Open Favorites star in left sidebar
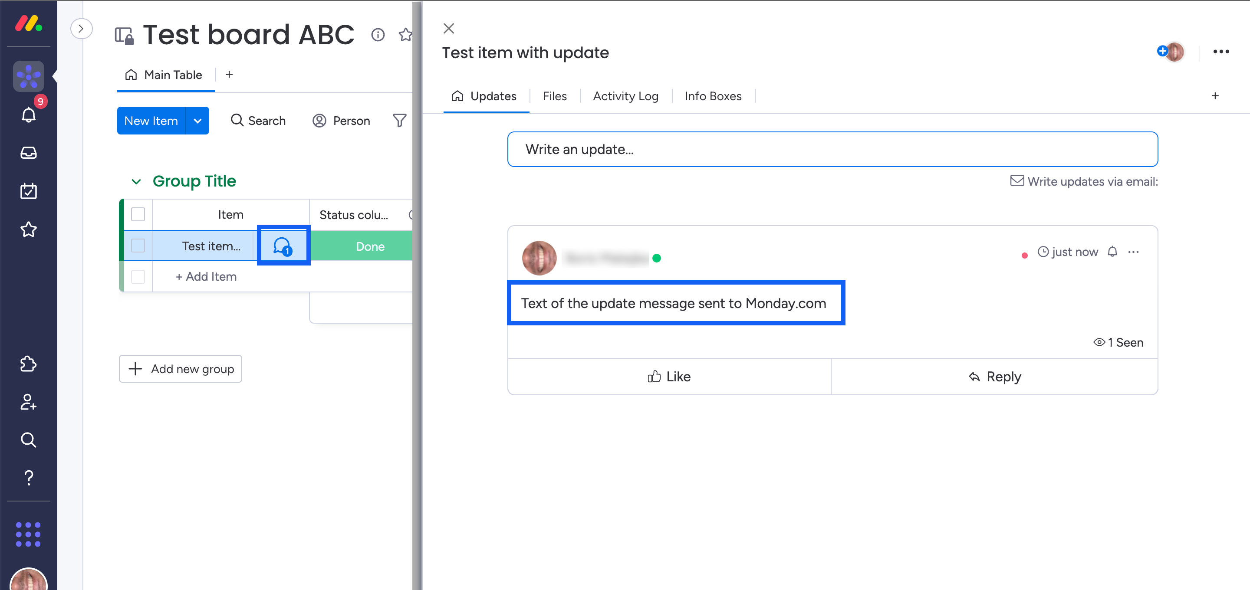This screenshot has height=590, width=1250. pos(29,229)
